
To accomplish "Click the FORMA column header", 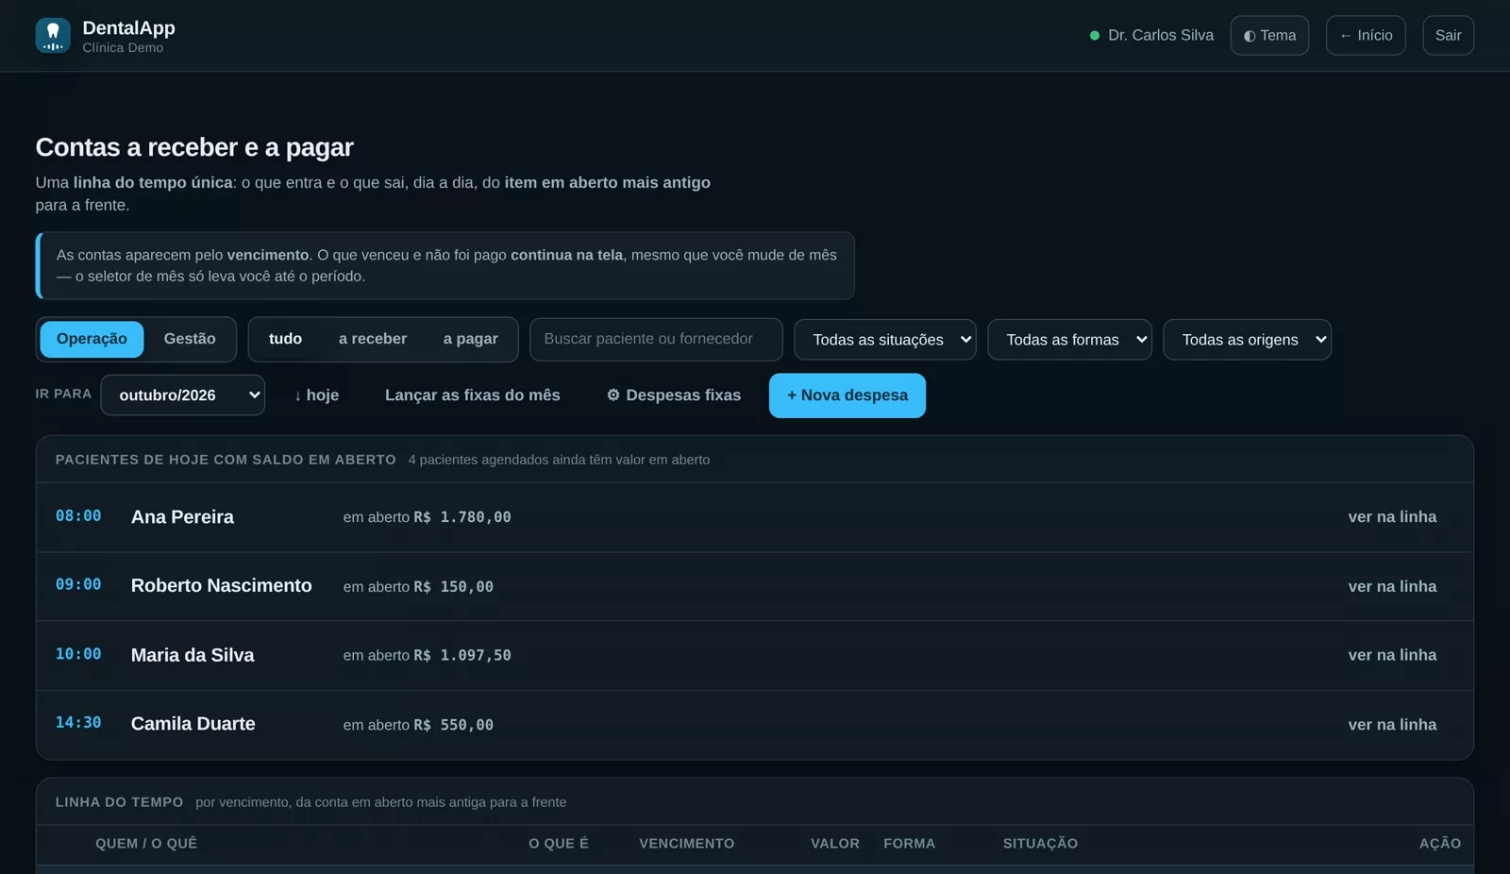I will [x=909, y=844].
